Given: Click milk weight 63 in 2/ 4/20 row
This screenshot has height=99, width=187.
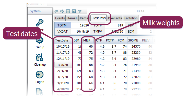Looking at the screenshot, I should [x=91, y=71].
